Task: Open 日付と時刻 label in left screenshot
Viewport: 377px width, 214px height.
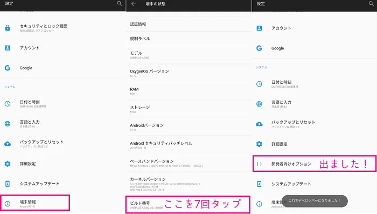Action: (30, 102)
